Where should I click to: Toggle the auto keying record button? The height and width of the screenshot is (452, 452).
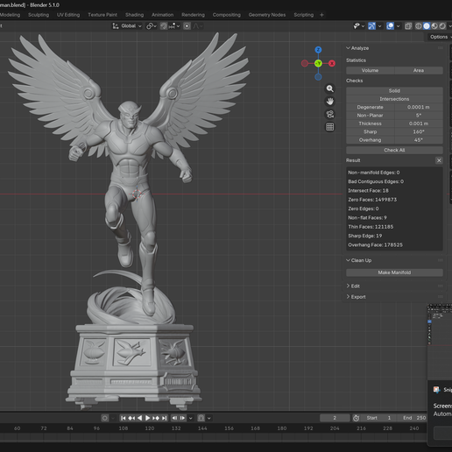coord(104,418)
